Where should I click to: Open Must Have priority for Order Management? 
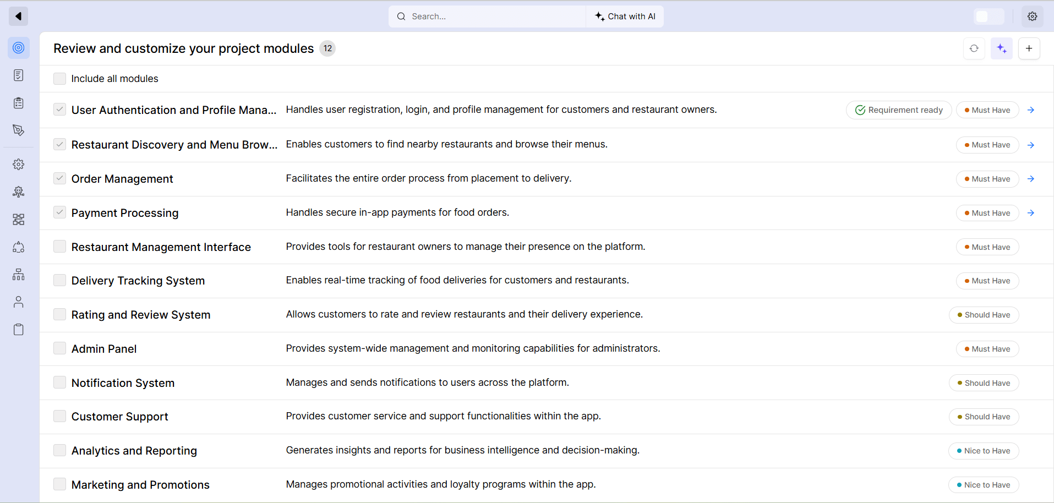click(987, 179)
